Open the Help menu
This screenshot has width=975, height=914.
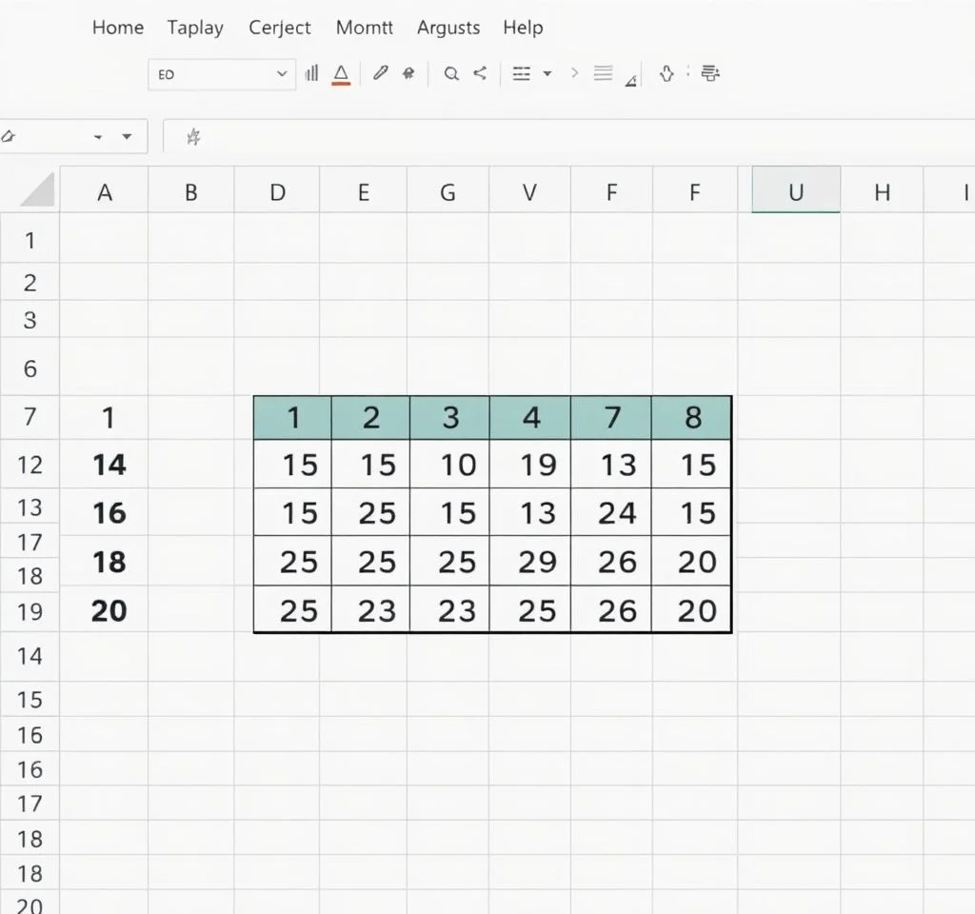click(x=523, y=28)
